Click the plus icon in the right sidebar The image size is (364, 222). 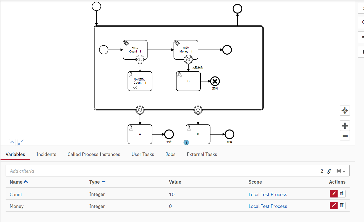[363, 37]
